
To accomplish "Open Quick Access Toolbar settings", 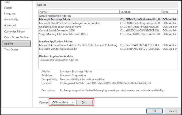I will 16,37.
